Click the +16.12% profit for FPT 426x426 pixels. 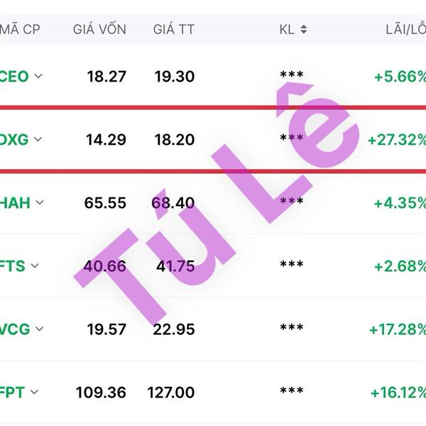[x=398, y=392]
